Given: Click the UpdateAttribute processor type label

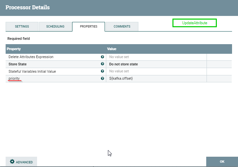Looking at the screenshot, I should pyautogui.click(x=195, y=23).
